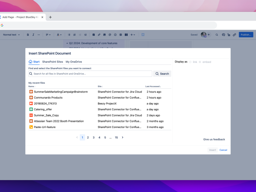Invite collaborator with plus button
The width and height of the screenshot is (256, 192).
(x=209, y=35)
